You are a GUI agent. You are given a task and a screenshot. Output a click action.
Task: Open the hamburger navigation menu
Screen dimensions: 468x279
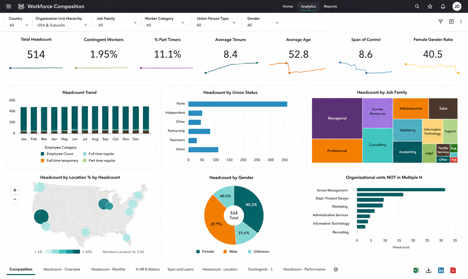[x=9, y=6]
